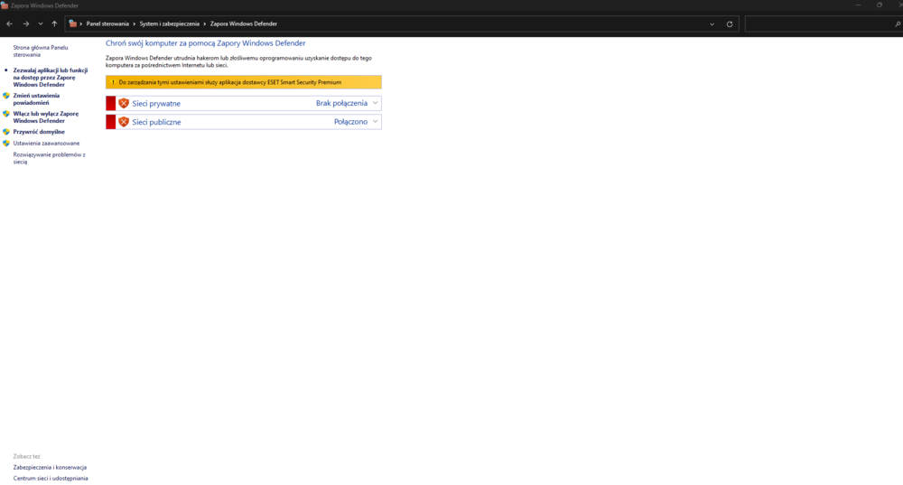Open Ustawienia zaawansowane link

tap(46, 144)
